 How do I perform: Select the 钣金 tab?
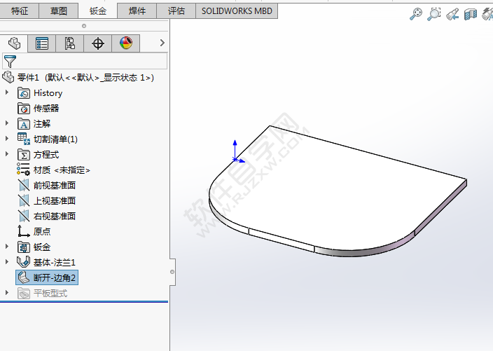pos(98,11)
